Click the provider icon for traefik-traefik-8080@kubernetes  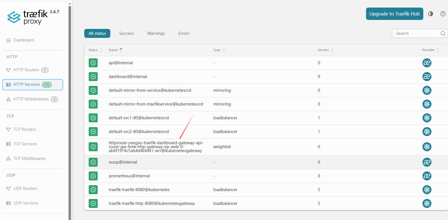[427, 190]
